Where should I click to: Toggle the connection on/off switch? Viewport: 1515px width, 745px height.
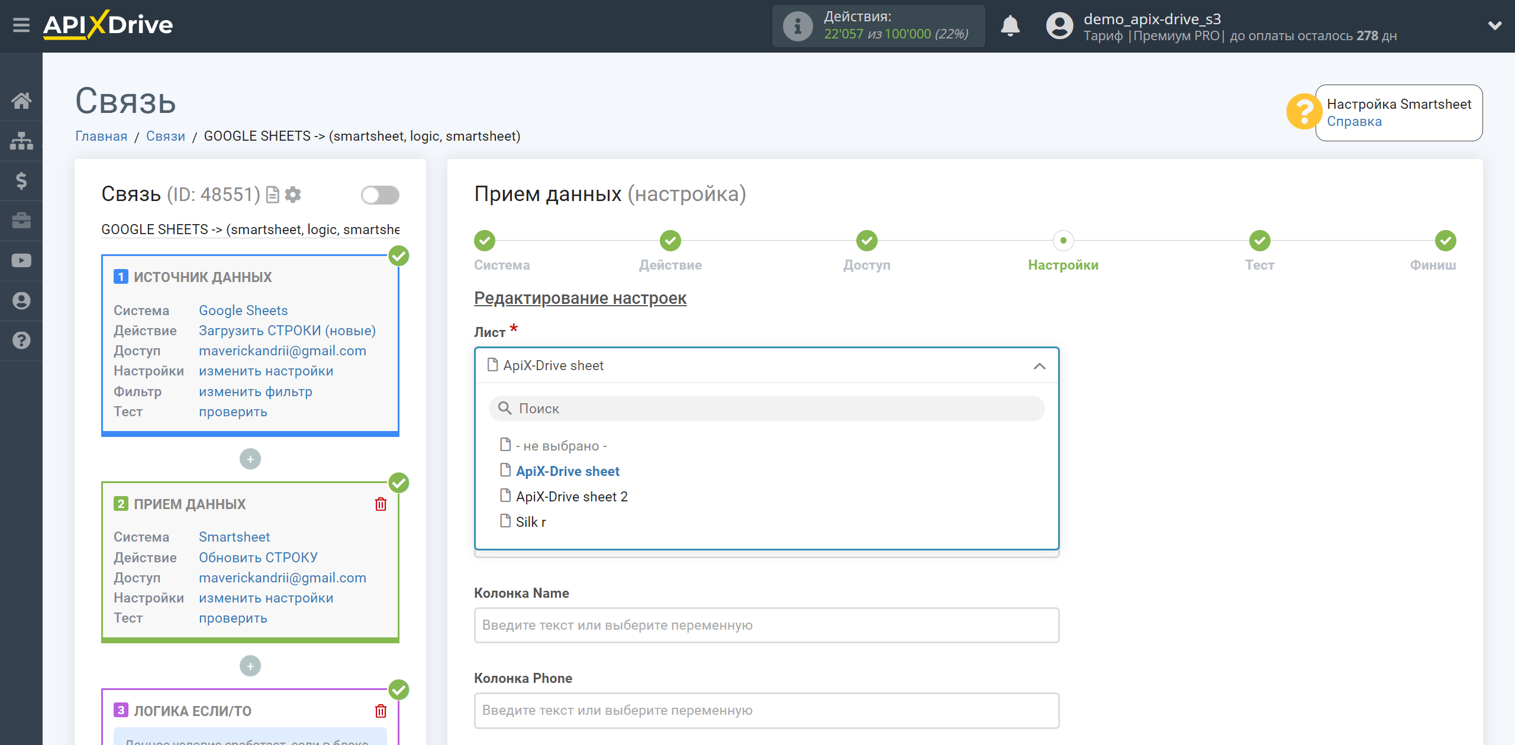380,195
